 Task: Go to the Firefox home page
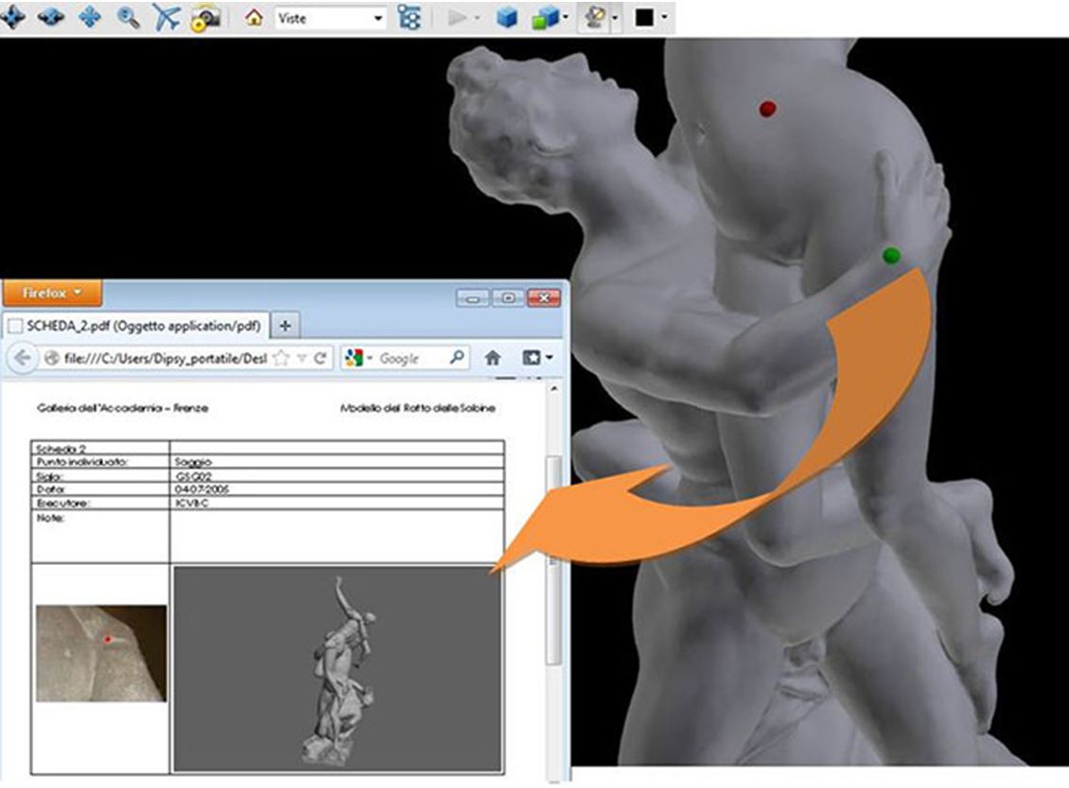[x=492, y=358]
